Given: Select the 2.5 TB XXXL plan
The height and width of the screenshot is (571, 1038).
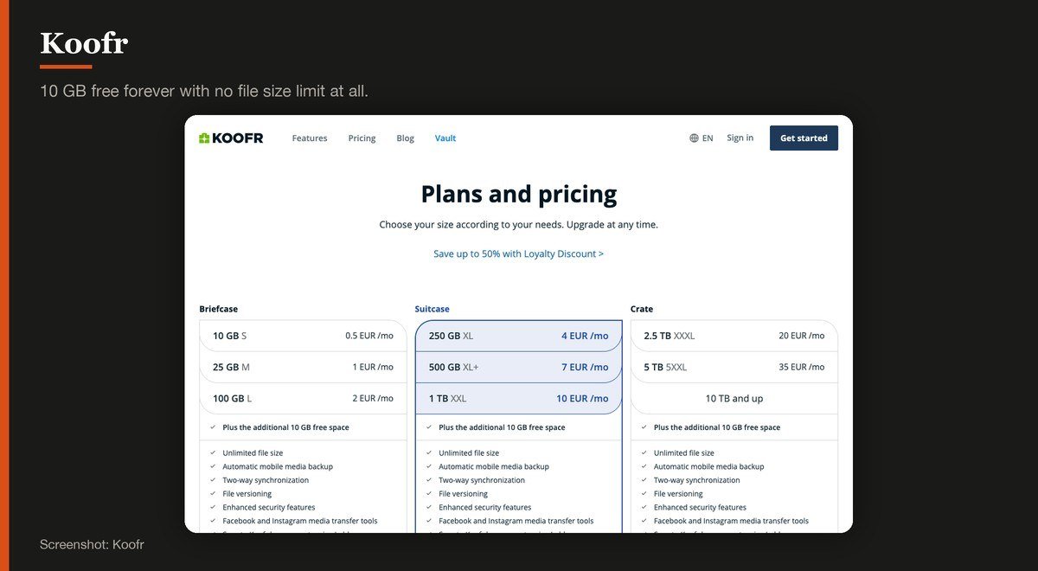Looking at the screenshot, I should click(734, 336).
